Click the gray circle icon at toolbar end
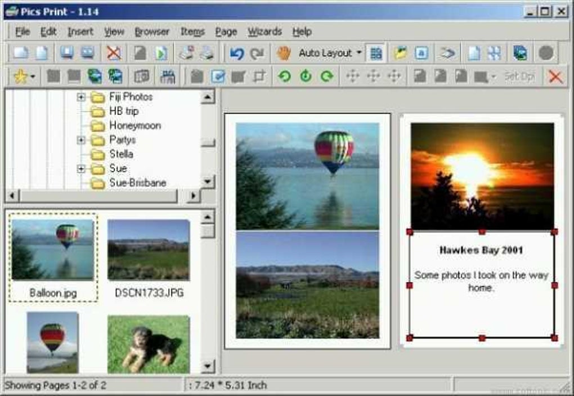 pos(546,53)
